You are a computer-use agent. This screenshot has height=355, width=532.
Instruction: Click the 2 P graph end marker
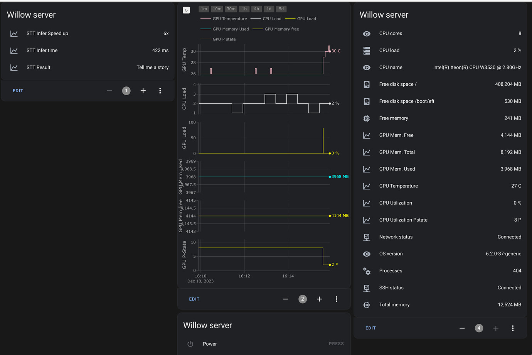[x=330, y=265]
